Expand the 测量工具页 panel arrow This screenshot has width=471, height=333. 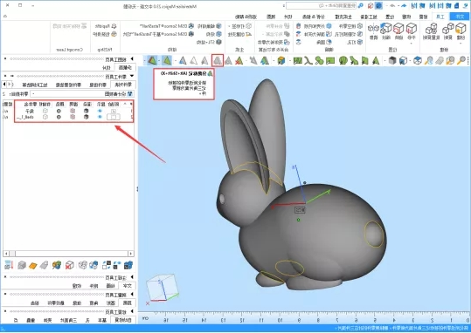tap(132, 295)
